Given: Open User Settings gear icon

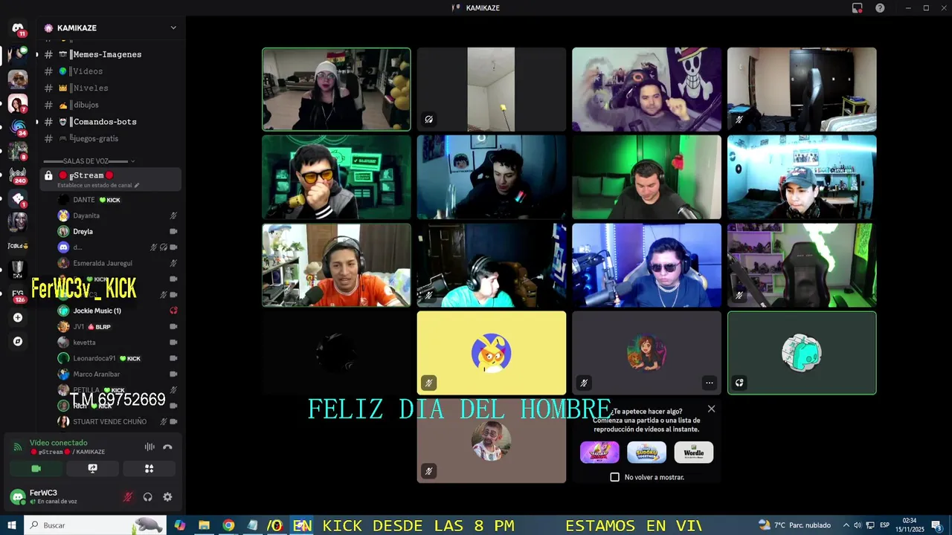Looking at the screenshot, I should [167, 497].
